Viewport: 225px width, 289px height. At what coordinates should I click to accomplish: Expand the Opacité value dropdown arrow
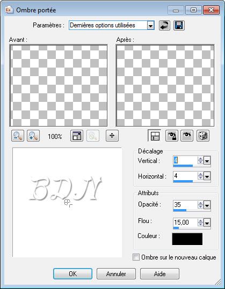tap(207, 205)
